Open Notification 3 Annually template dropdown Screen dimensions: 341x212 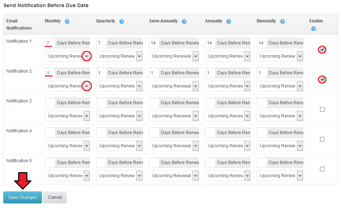coord(227,116)
